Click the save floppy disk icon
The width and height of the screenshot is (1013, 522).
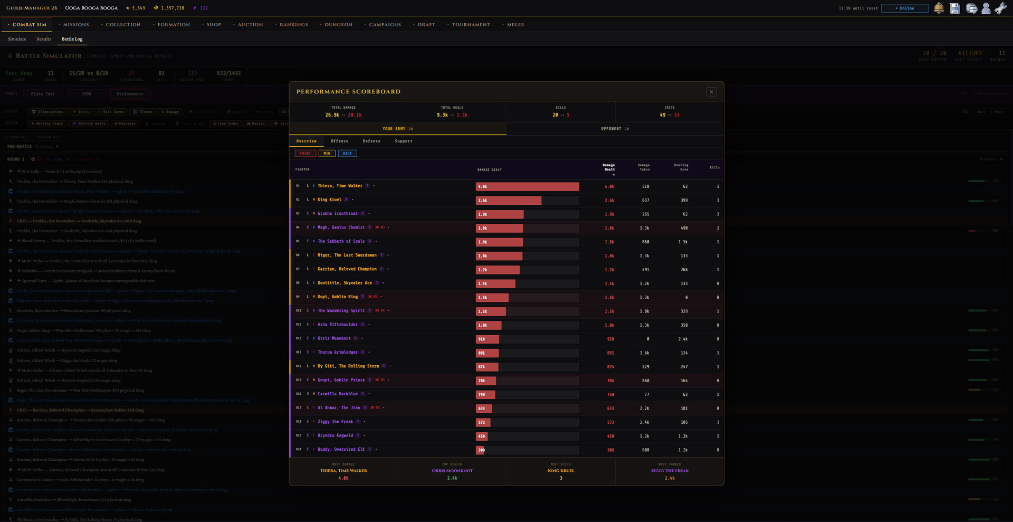[x=955, y=8]
